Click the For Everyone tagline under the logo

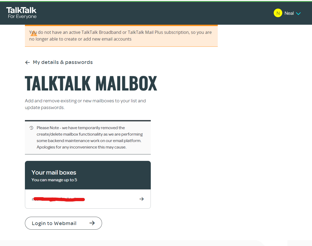pos(22,17)
